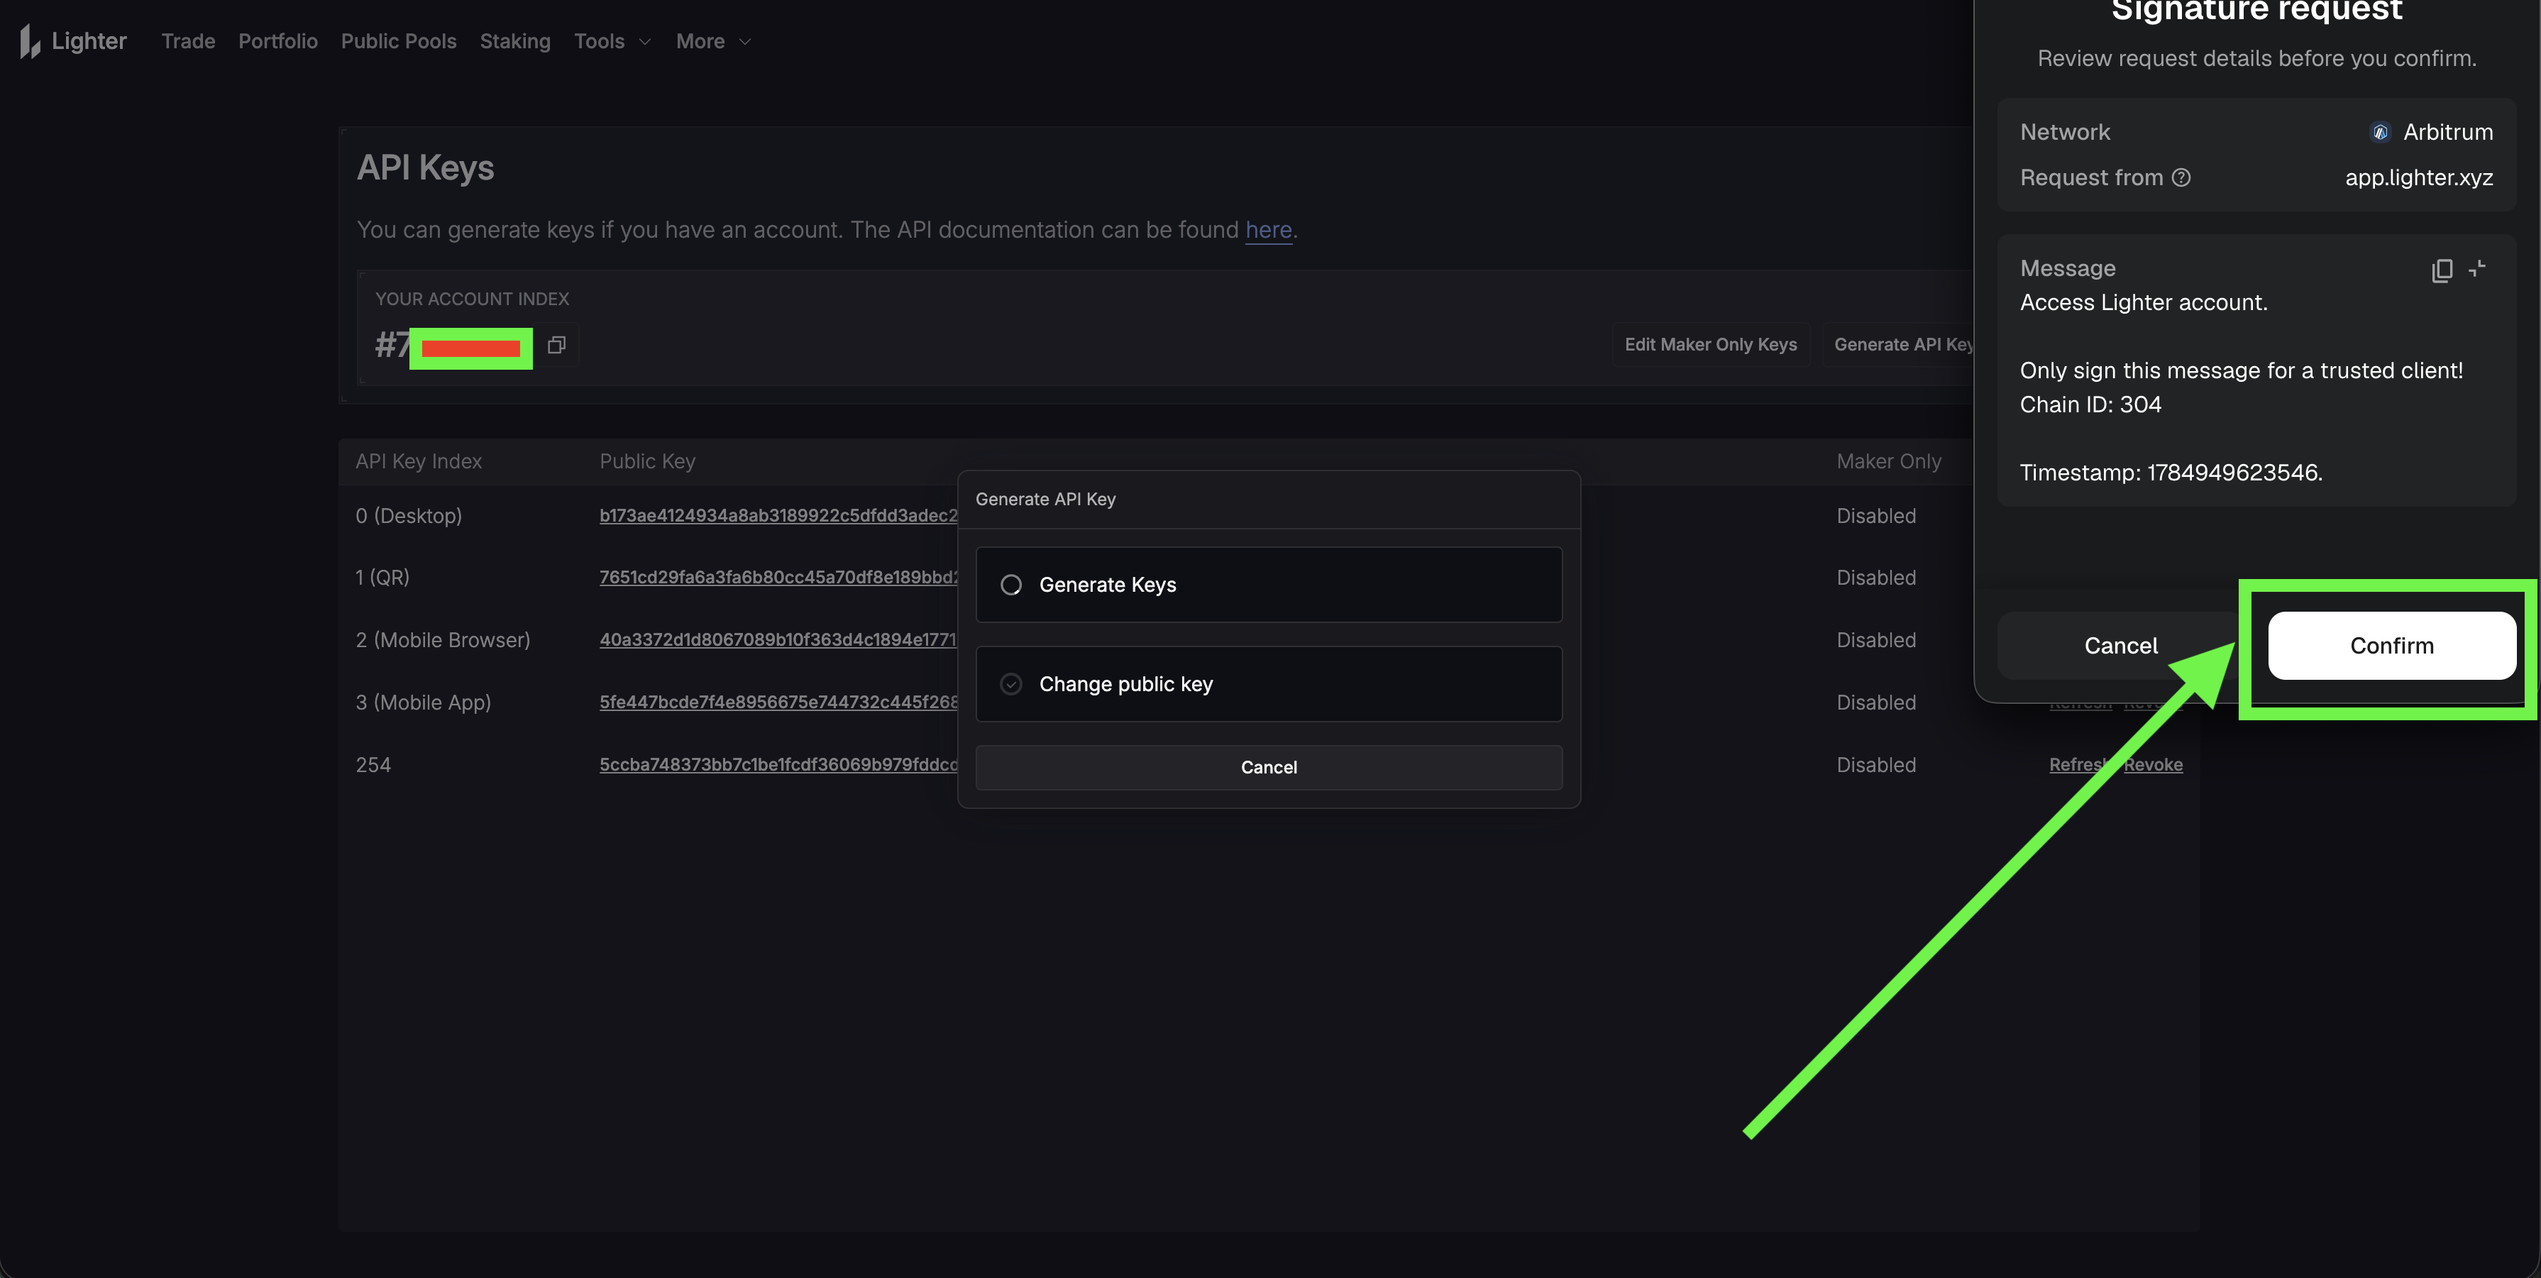Click the '2 (Mobile Browser)' index cell
Image resolution: width=2541 pixels, height=1278 pixels.
click(x=443, y=640)
